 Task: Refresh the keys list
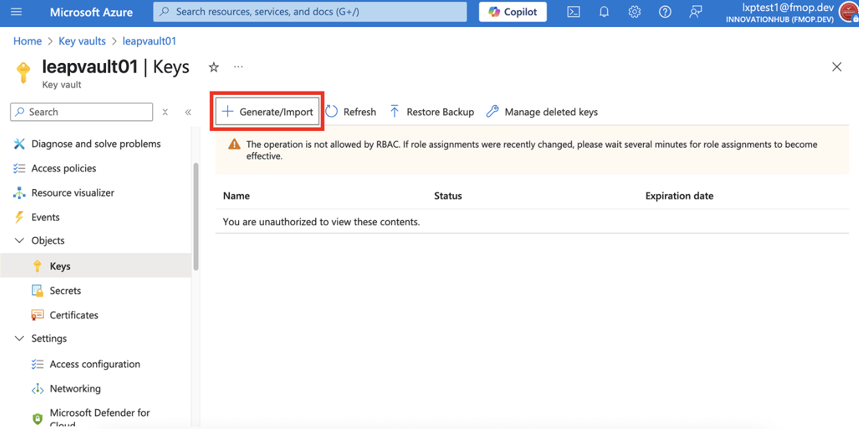(x=351, y=112)
